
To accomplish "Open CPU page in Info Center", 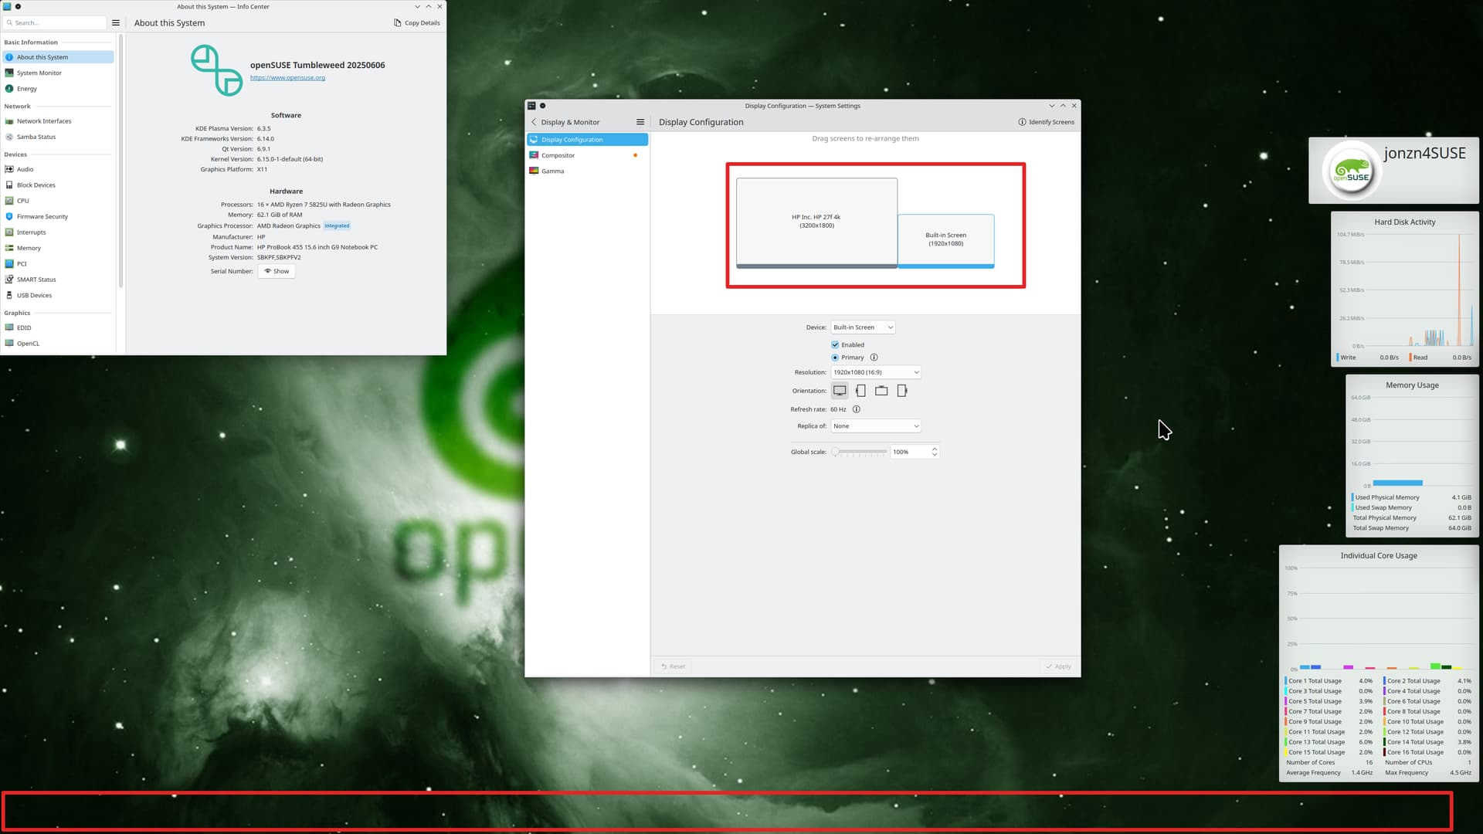I will point(58,201).
